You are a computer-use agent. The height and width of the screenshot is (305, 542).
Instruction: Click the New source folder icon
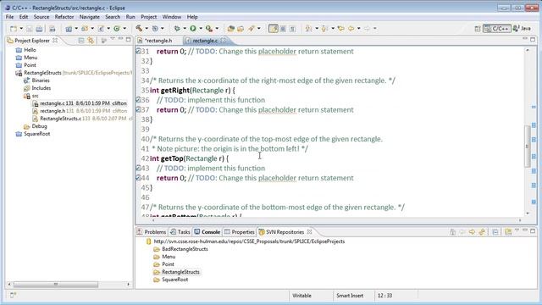tap(85, 29)
